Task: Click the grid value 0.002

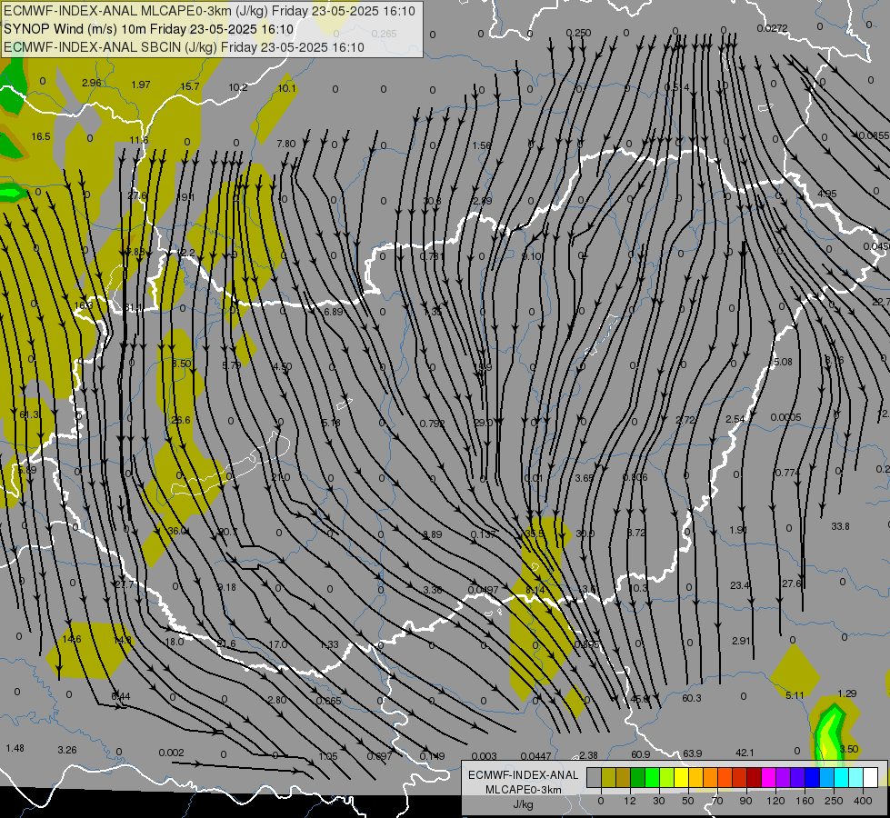Action: click(x=172, y=753)
